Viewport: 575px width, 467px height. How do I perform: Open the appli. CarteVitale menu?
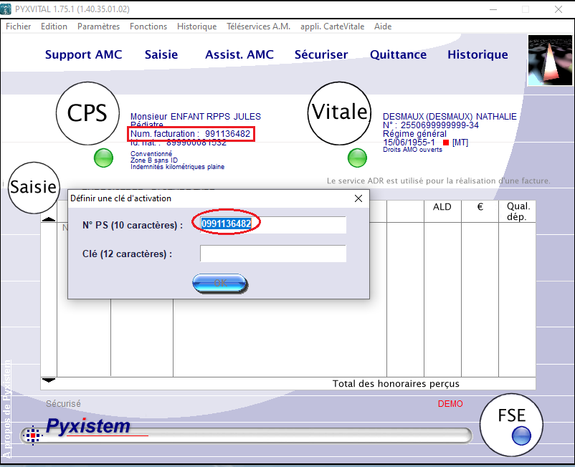coord(332,27)
